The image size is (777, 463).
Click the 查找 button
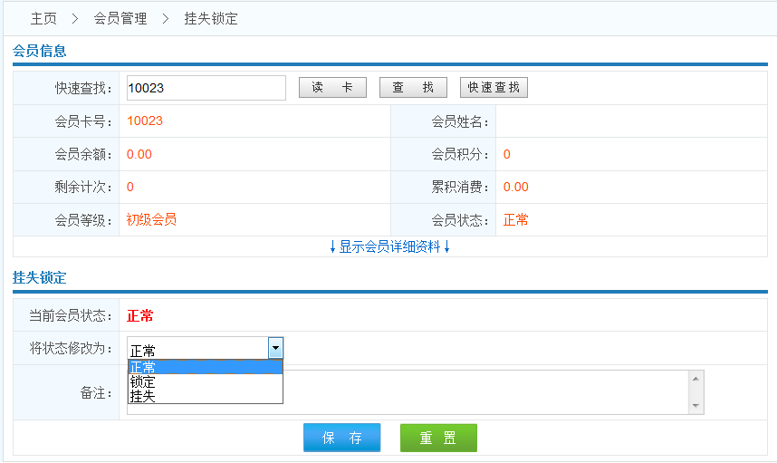413,87
